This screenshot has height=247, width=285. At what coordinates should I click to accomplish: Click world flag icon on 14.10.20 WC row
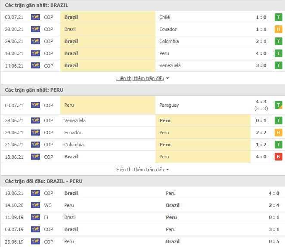[35, 205]
